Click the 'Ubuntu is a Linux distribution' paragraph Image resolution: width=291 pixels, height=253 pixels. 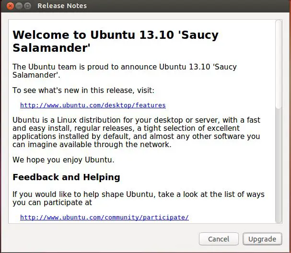coord(137,132)
